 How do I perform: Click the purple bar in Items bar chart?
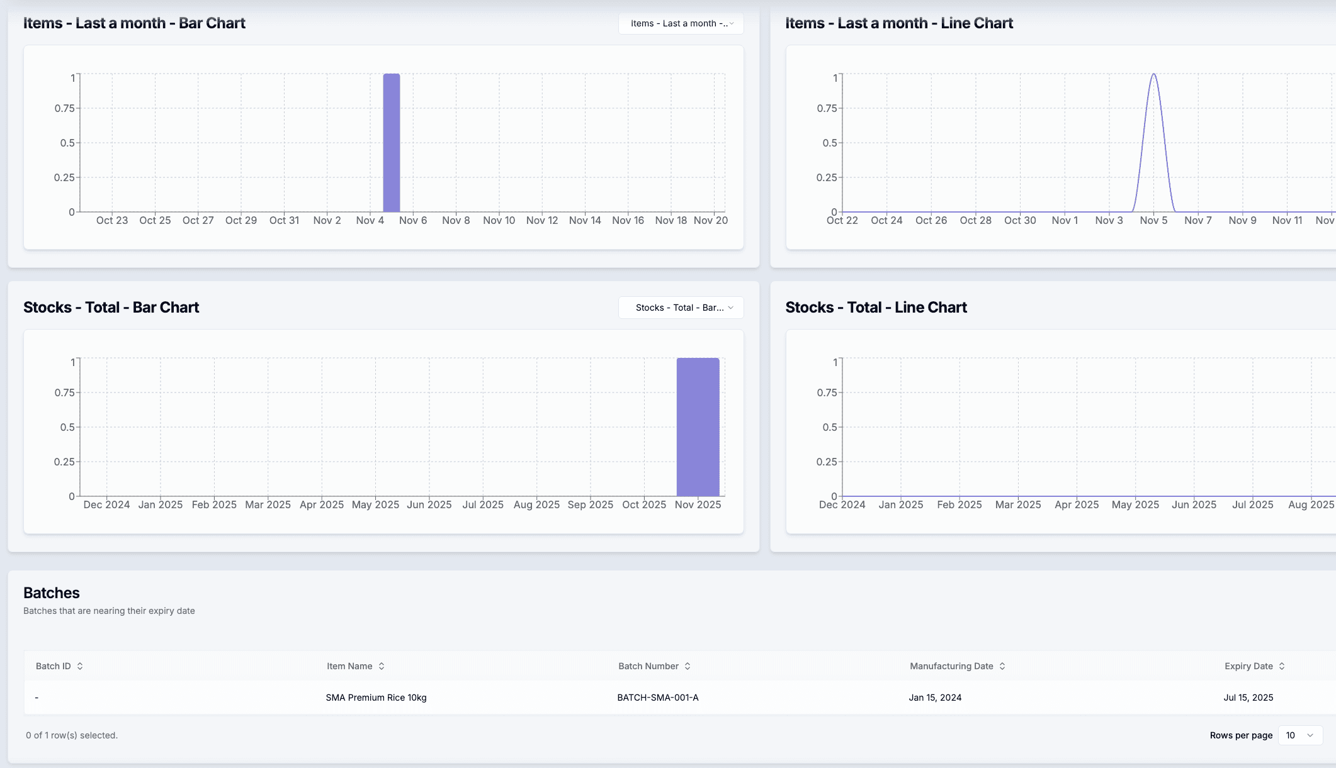392,143
